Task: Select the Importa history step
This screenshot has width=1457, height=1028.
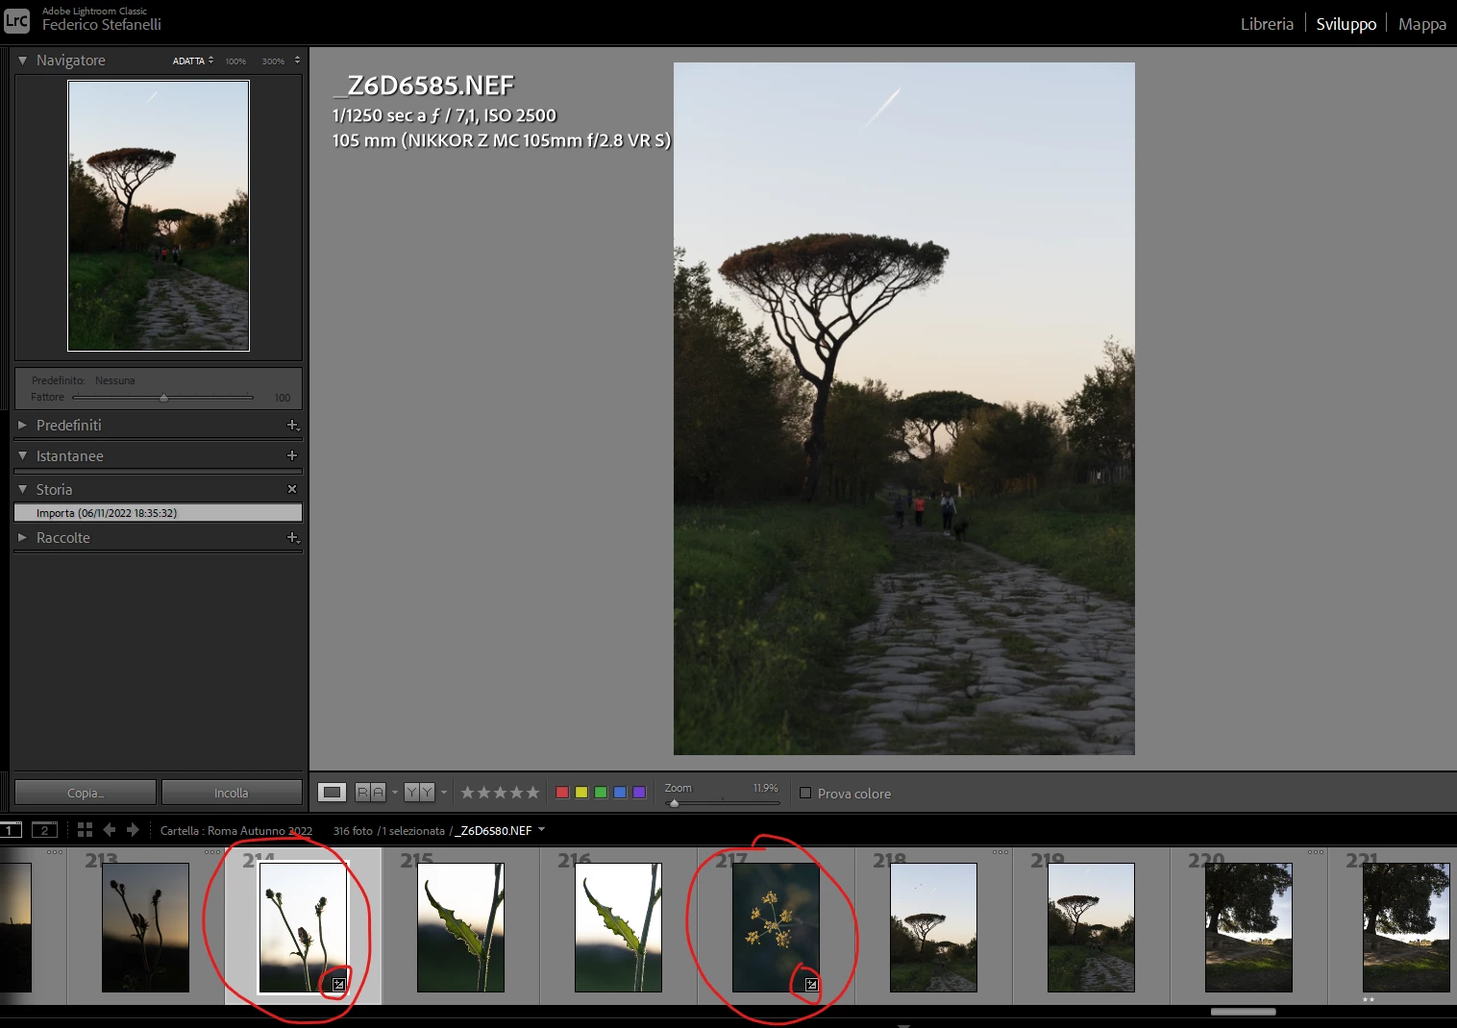Action: point(159,513)
